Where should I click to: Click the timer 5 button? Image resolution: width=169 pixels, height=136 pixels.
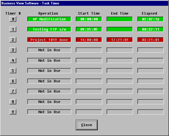click(x=13, y=71)
